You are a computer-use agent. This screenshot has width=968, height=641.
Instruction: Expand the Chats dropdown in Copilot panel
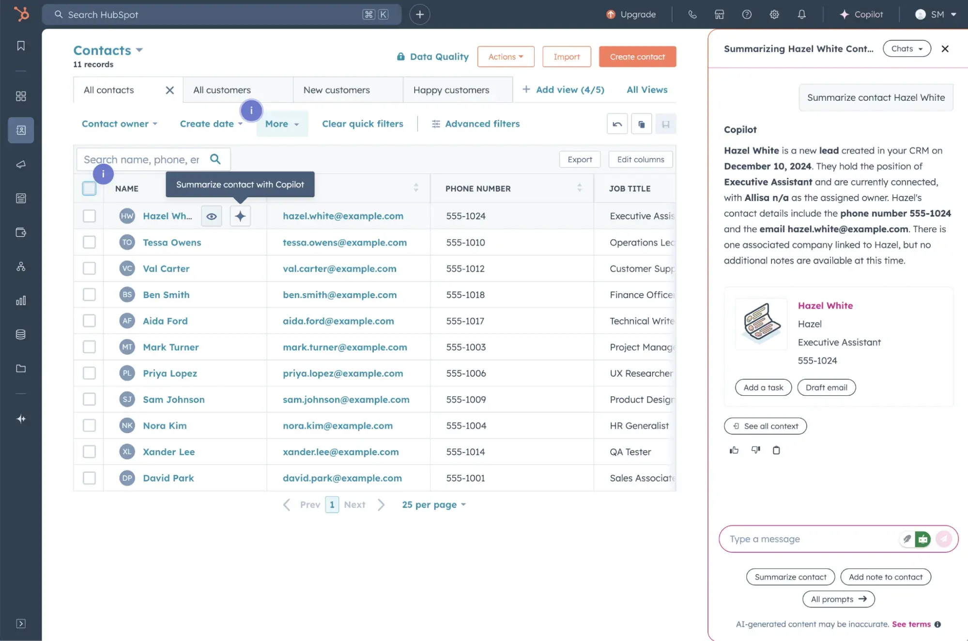pos(907,48)
